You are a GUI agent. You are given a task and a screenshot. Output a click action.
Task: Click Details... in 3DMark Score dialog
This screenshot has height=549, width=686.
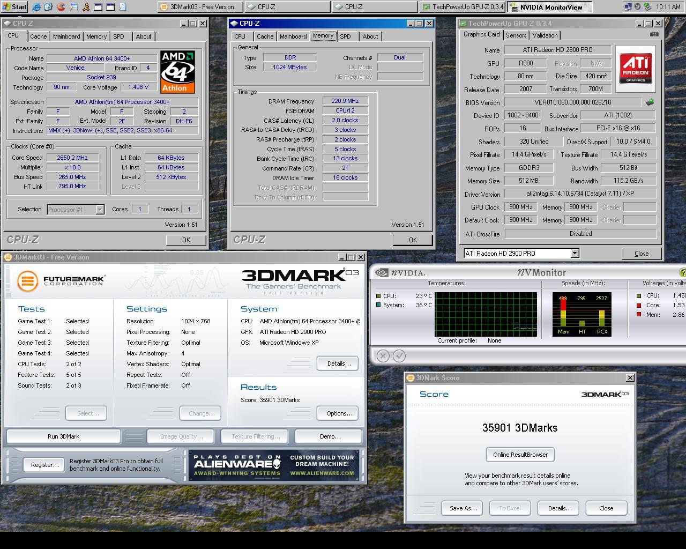coord(560,508)
